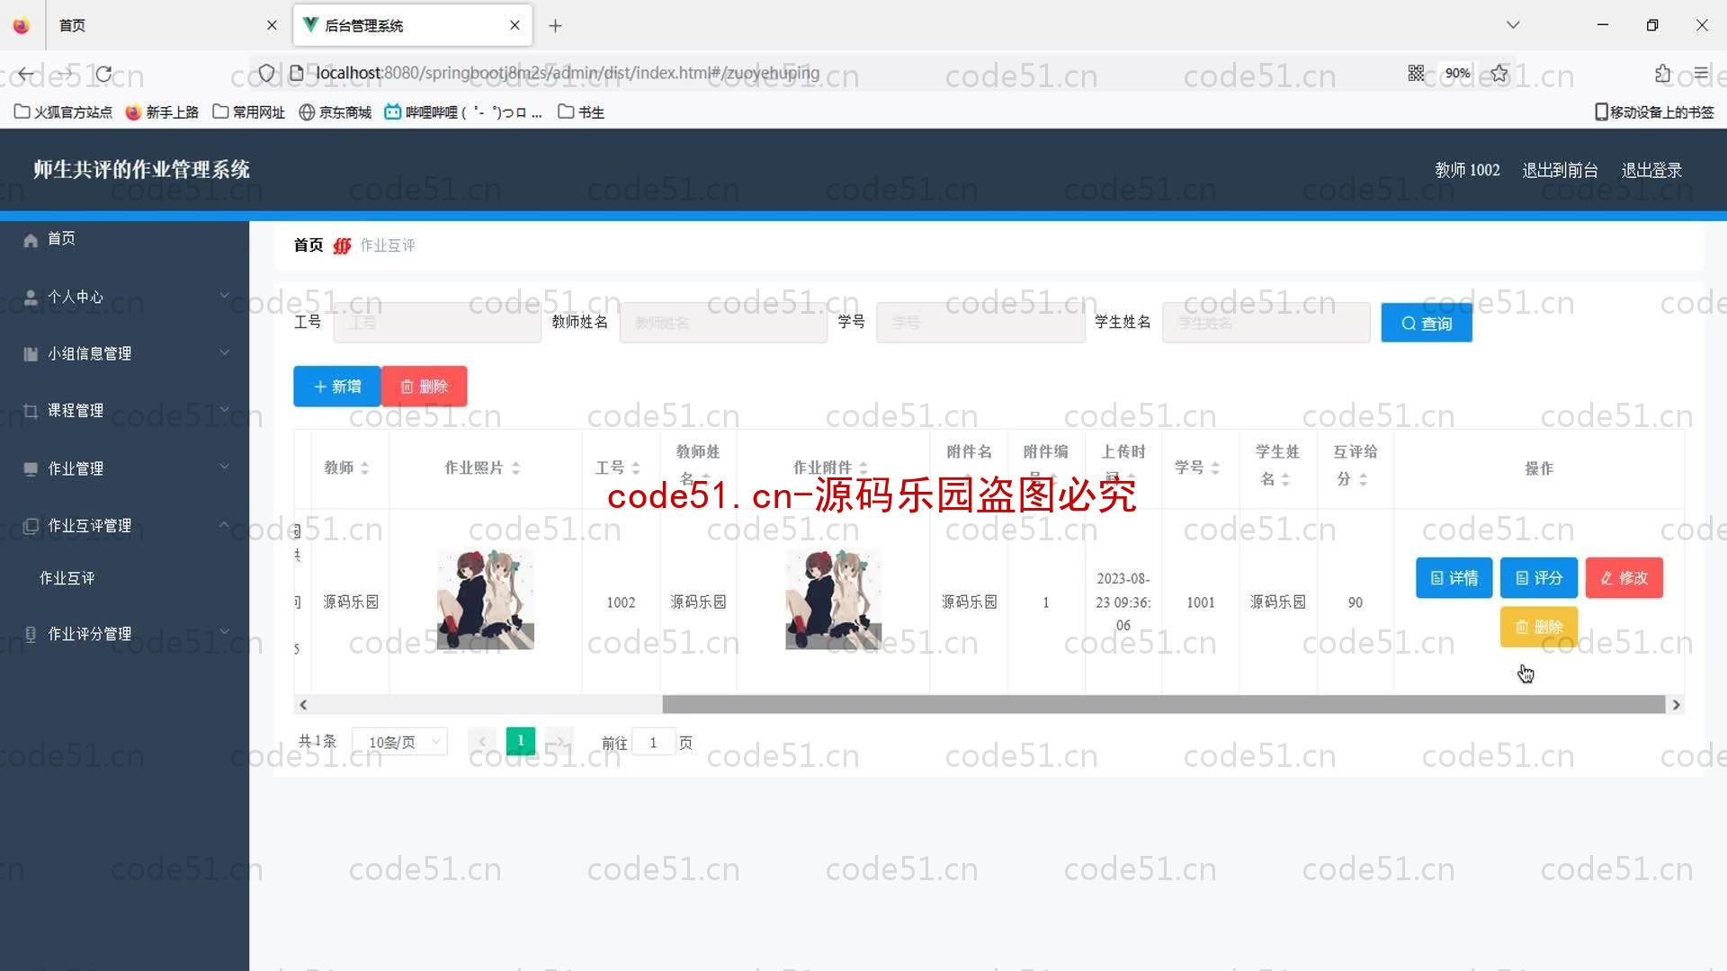Click the 详情 detail icon button
Screen dimensions: 1727x971
click(x=1453, y=577)
